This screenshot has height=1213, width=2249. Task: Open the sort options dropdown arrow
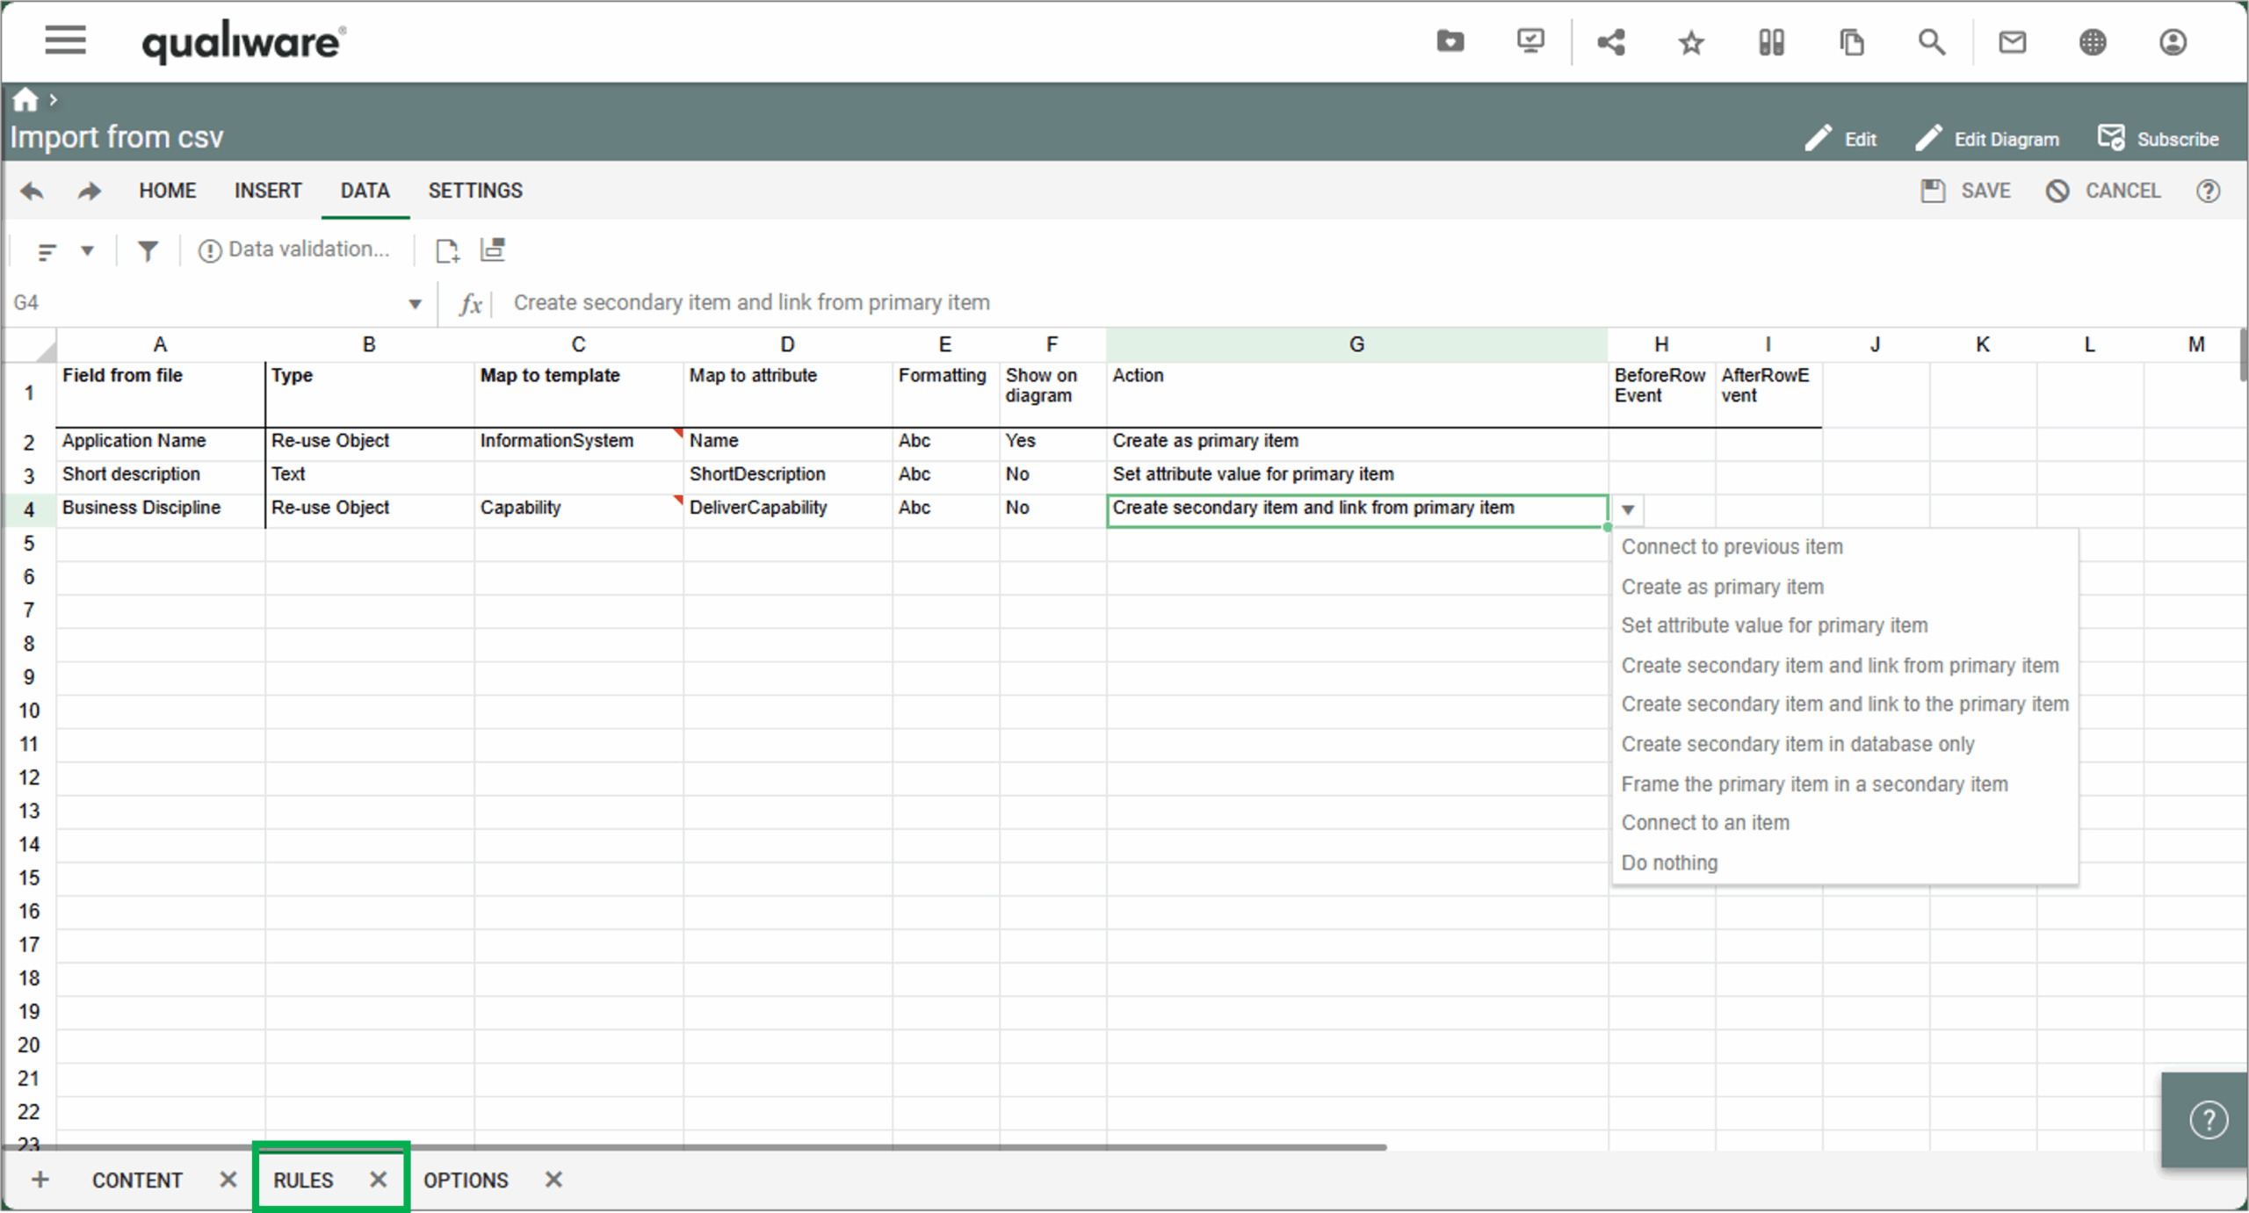click(x=87, y=251)
